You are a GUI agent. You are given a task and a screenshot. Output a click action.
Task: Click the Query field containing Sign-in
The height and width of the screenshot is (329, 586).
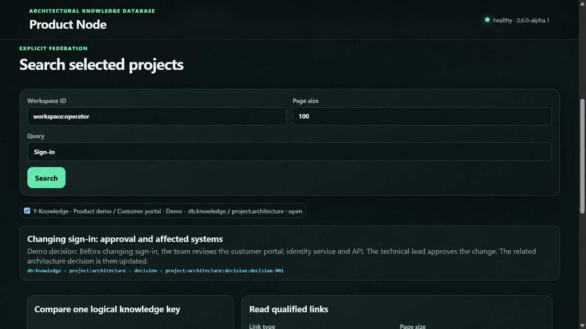click(x=289, y=152)
